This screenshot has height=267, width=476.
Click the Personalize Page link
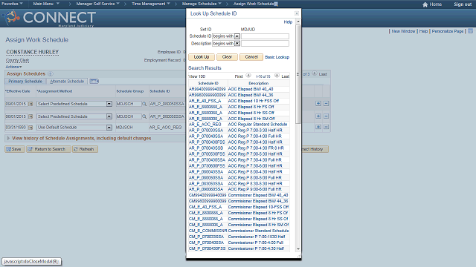tap(448, 31)
